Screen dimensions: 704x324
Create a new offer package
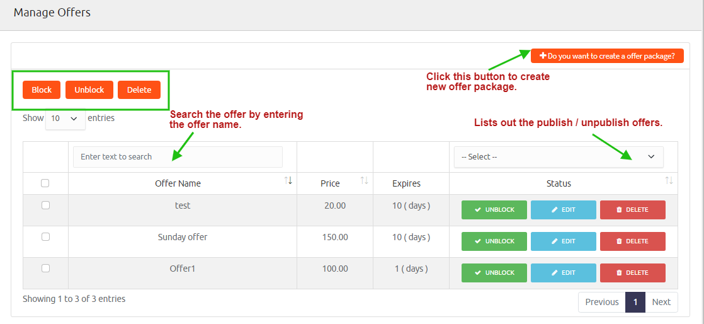tap(607, 56)
